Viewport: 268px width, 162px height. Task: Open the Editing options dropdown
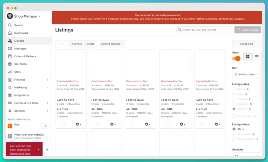click(112, 44)
